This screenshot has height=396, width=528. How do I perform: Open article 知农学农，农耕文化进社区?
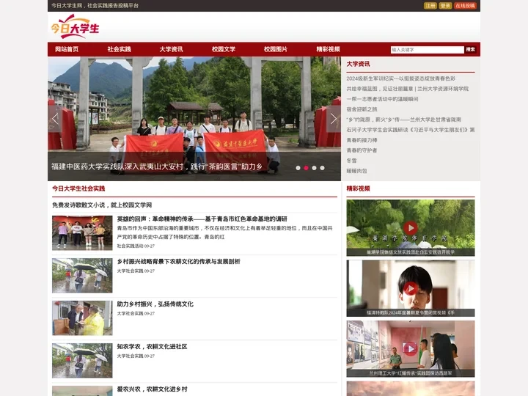(152, 346)
